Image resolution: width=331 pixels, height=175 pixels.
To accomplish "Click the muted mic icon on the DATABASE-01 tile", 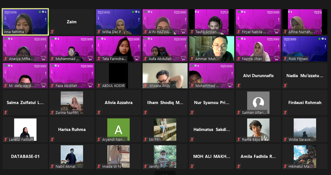I will (6, 167).
